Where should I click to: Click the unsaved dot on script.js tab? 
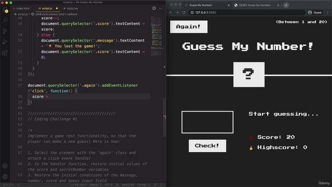tap(57, 8)
